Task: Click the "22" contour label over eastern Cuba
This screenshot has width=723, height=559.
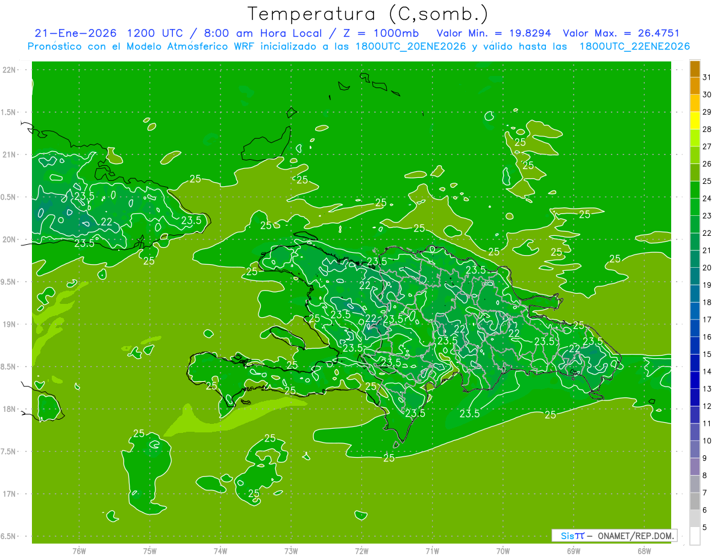Action: (x=106, y=222)
